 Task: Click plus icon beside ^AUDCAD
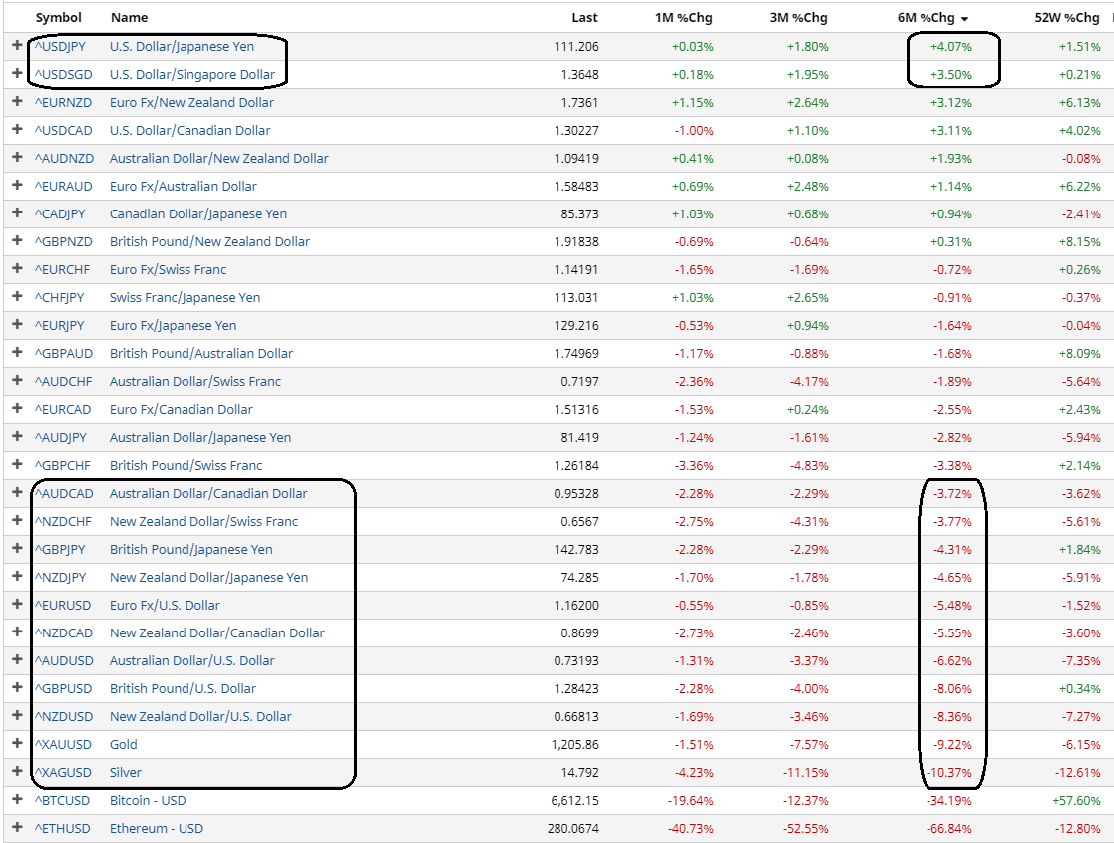(17, 493)
